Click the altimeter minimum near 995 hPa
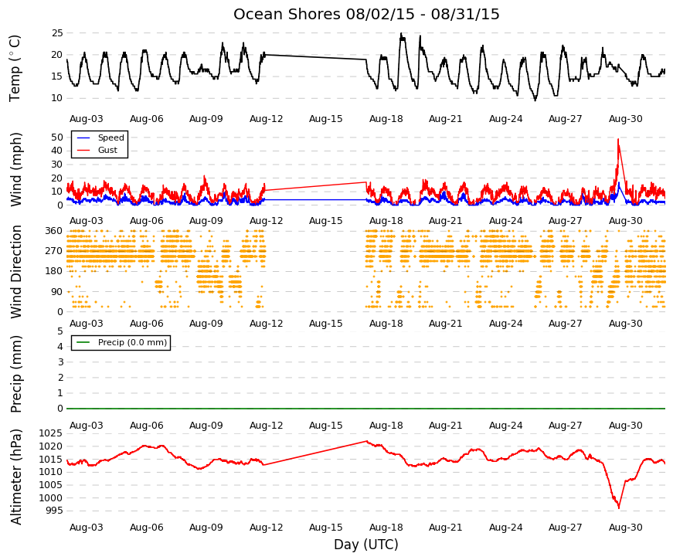The height and width of the screenshot is (560, 673). [619, 508]
